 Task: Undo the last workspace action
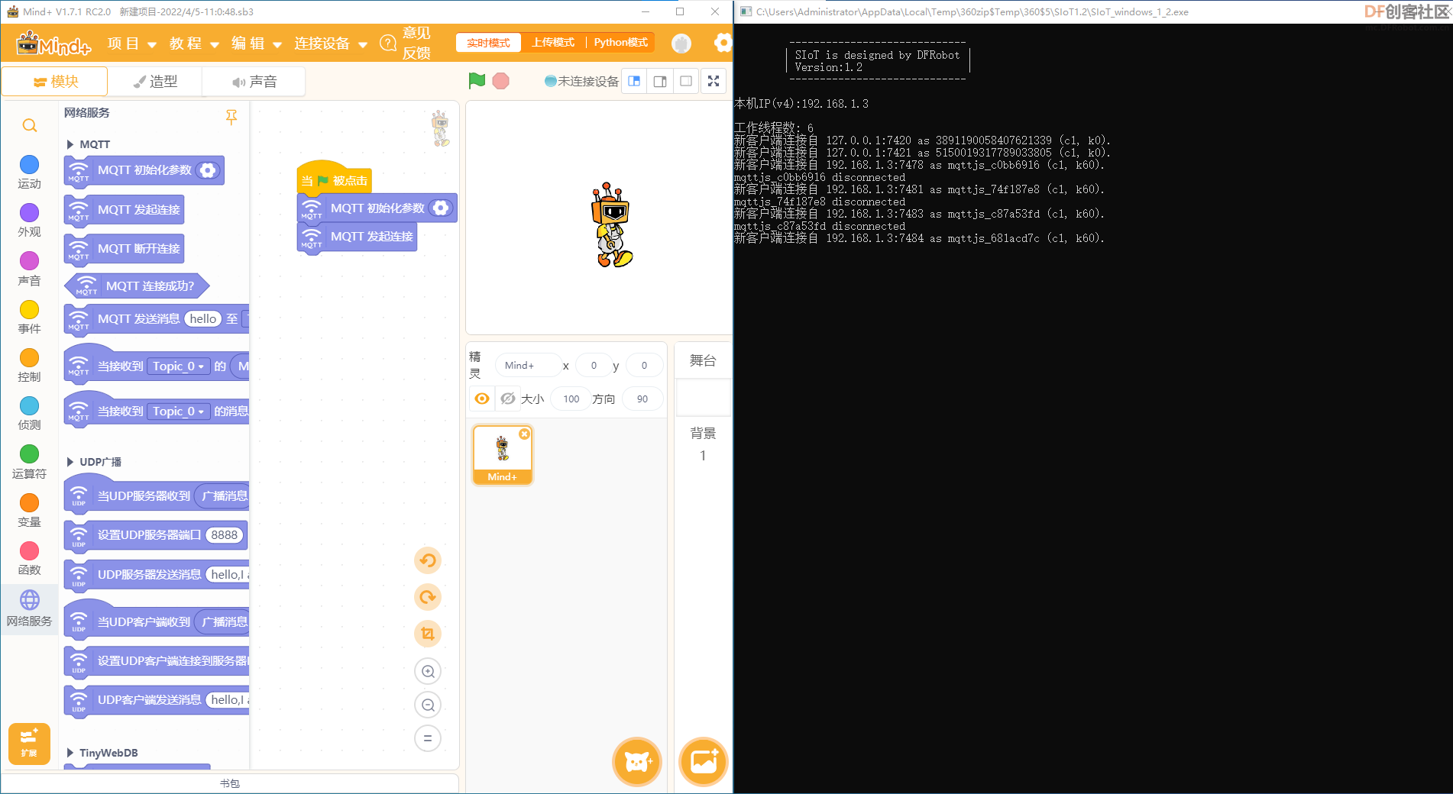coord(428,560)
